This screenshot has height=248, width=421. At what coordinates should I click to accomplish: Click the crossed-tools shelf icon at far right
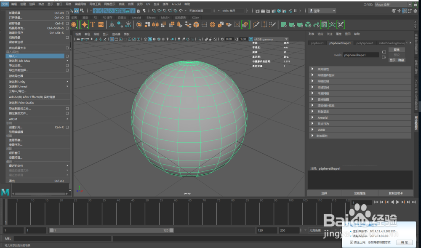(341, 25)
